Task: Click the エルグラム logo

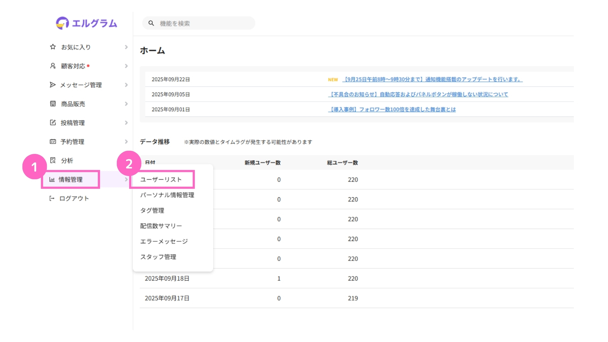Action: click(x=86, y=23)
